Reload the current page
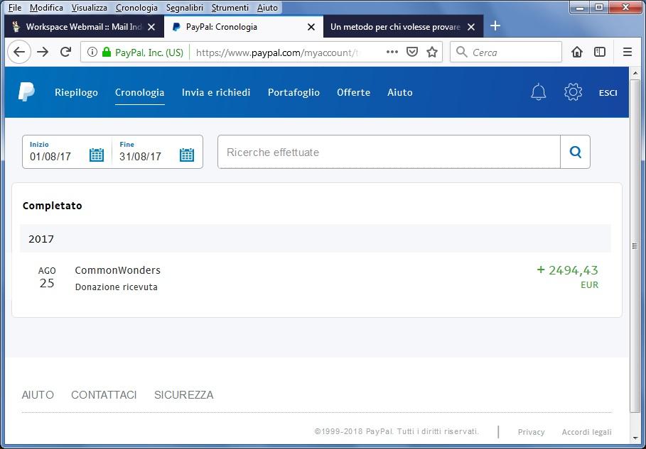The image size is (646, 449). point(65,52)
